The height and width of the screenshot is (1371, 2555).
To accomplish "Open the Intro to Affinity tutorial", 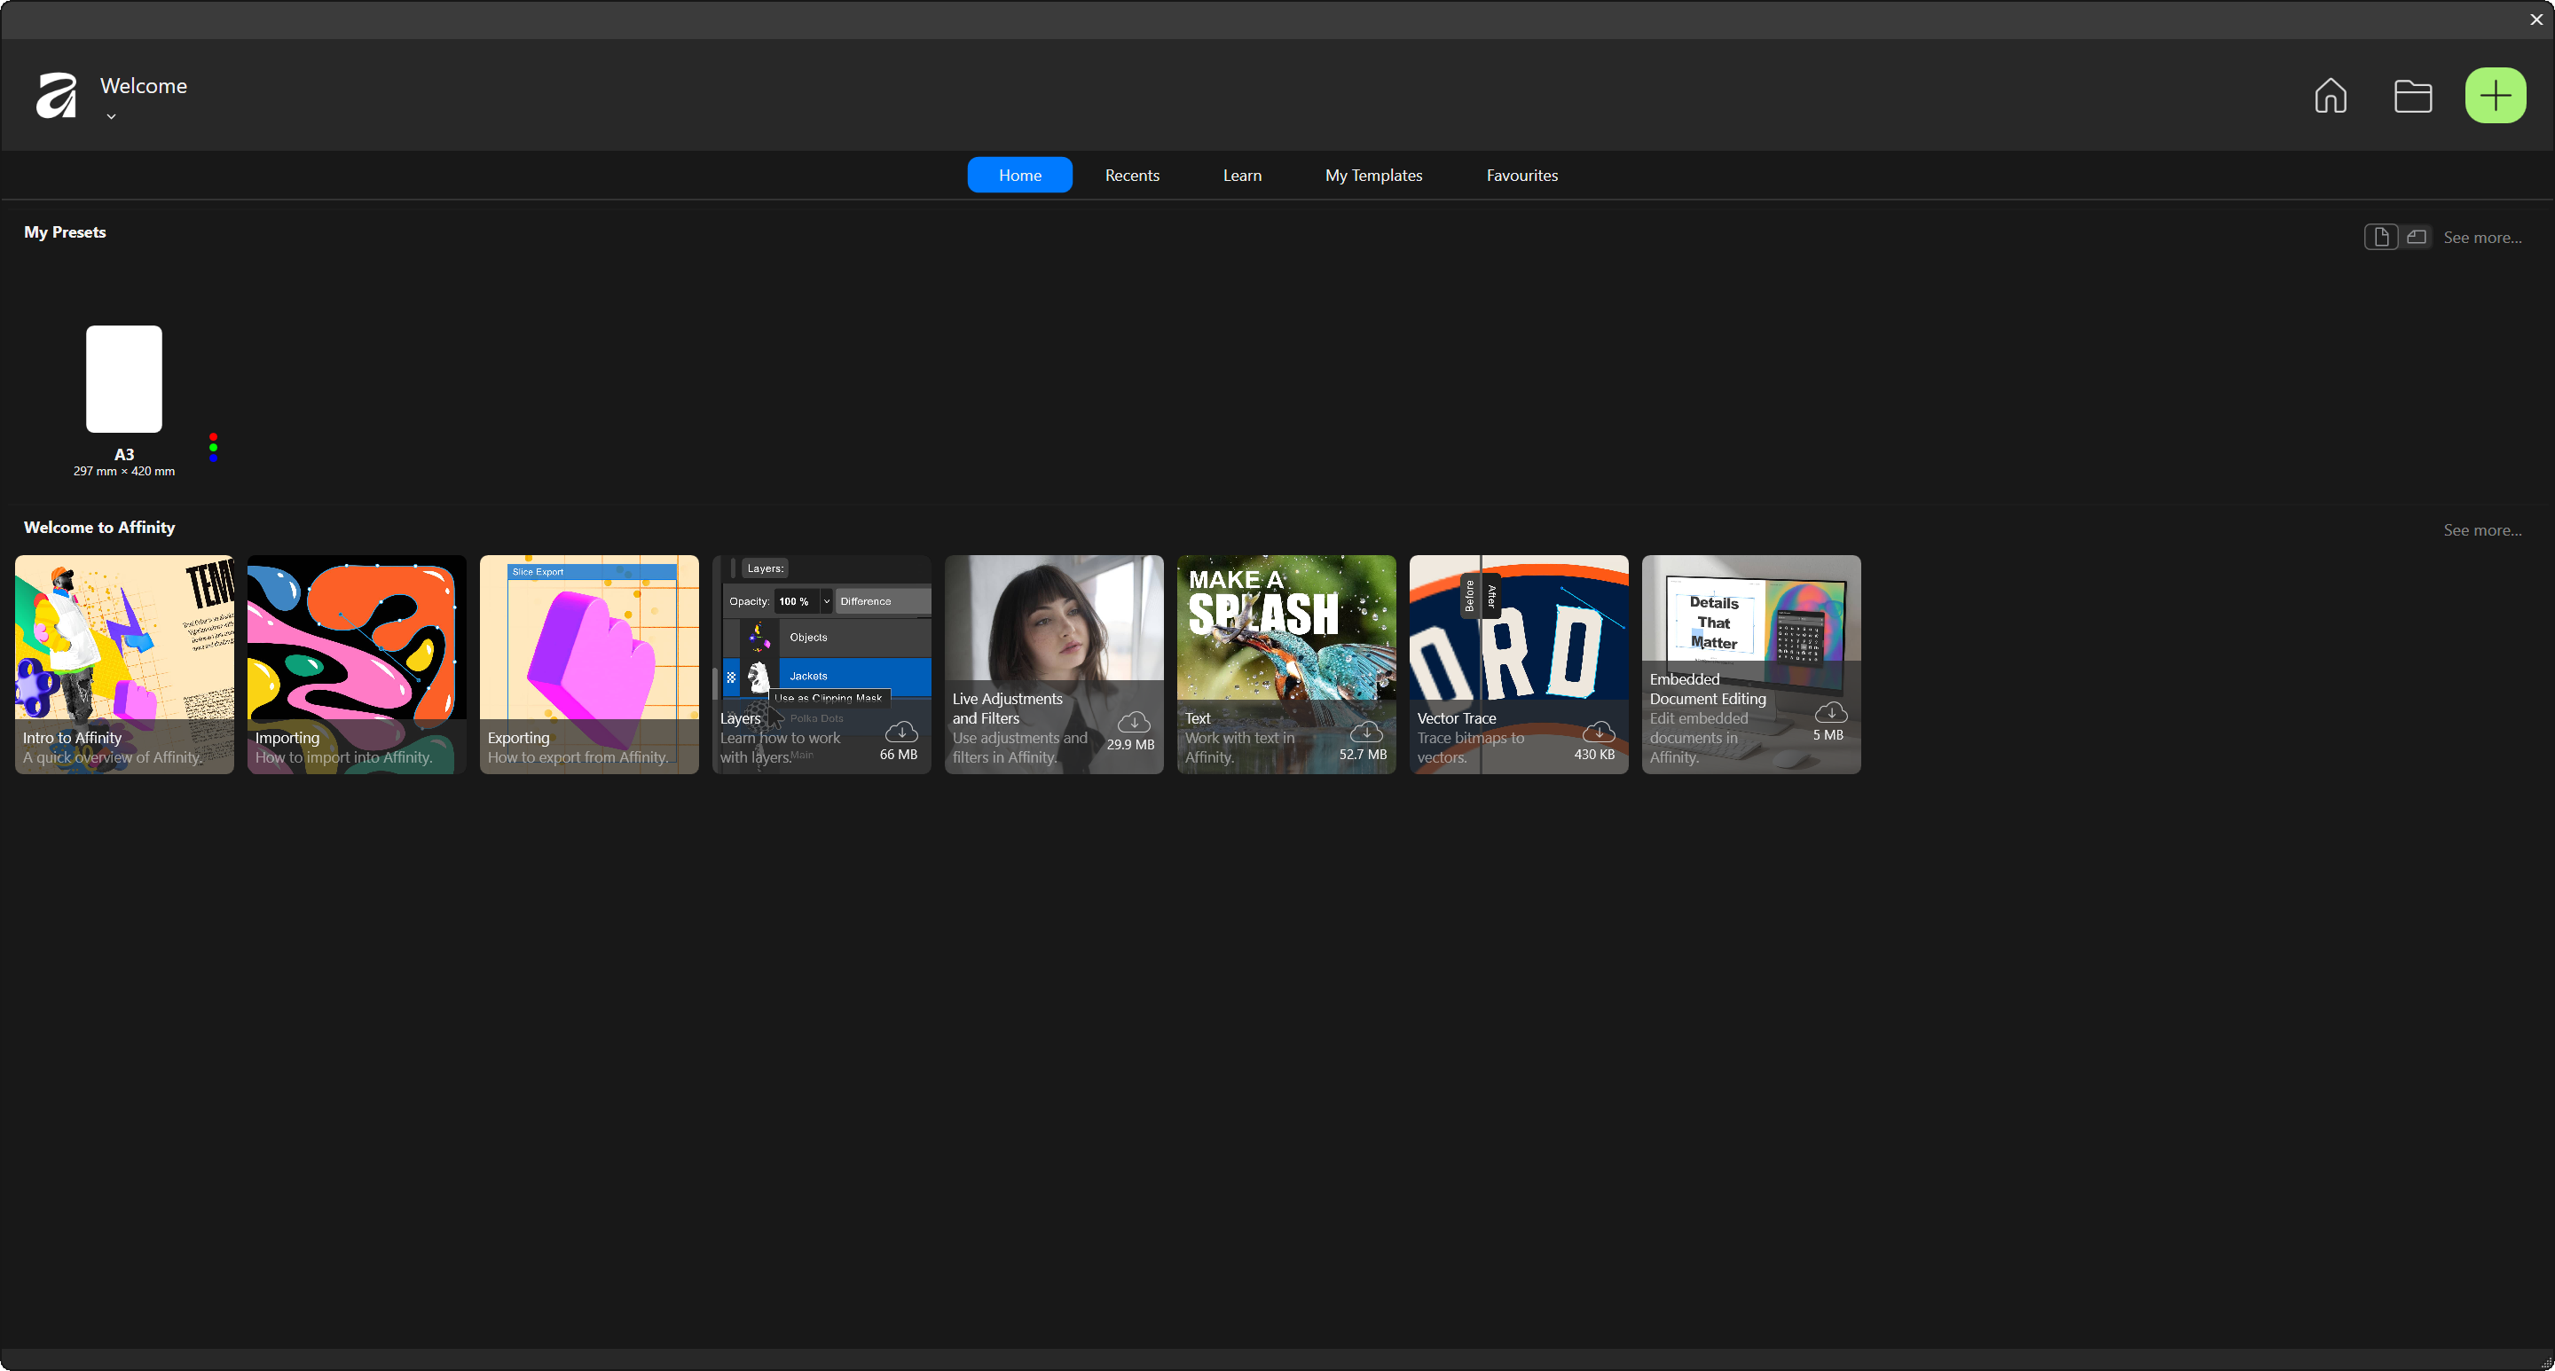I will click(x=124, y=664).
